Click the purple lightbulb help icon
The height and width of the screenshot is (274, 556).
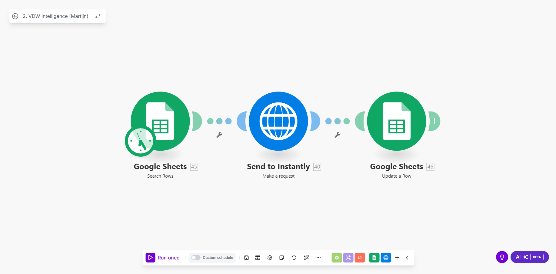[502, 257]
